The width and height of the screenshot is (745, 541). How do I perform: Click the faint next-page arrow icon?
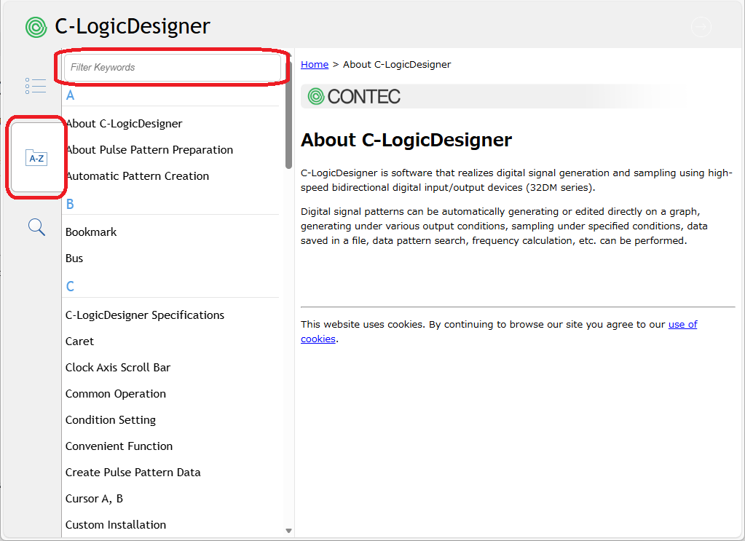tap(701, 27)
